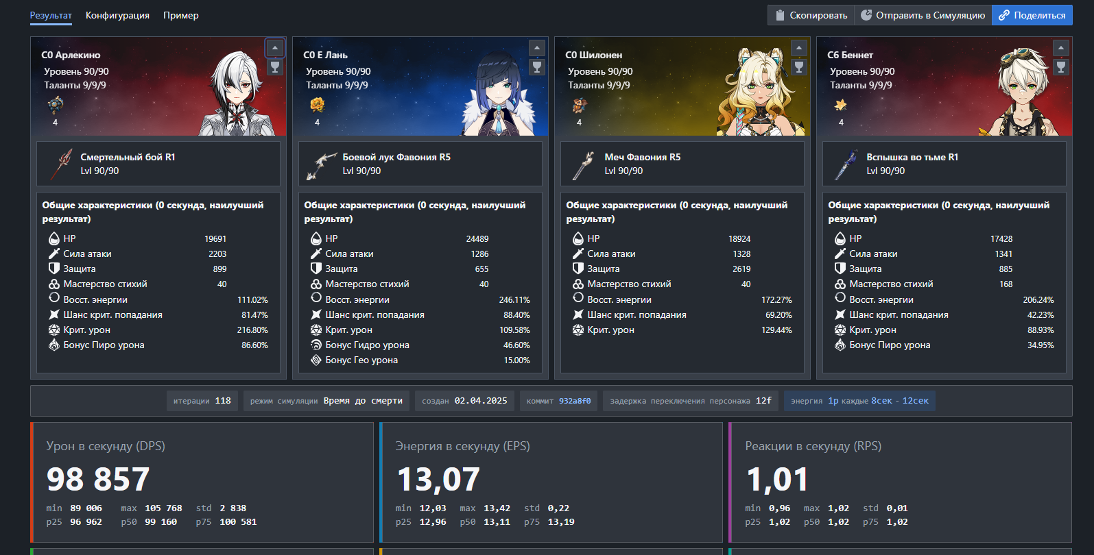Open the commit link 932a8f0
The width and height of the screenshot is (1094, 555).
pyautogui.click(x=575, y=401)
